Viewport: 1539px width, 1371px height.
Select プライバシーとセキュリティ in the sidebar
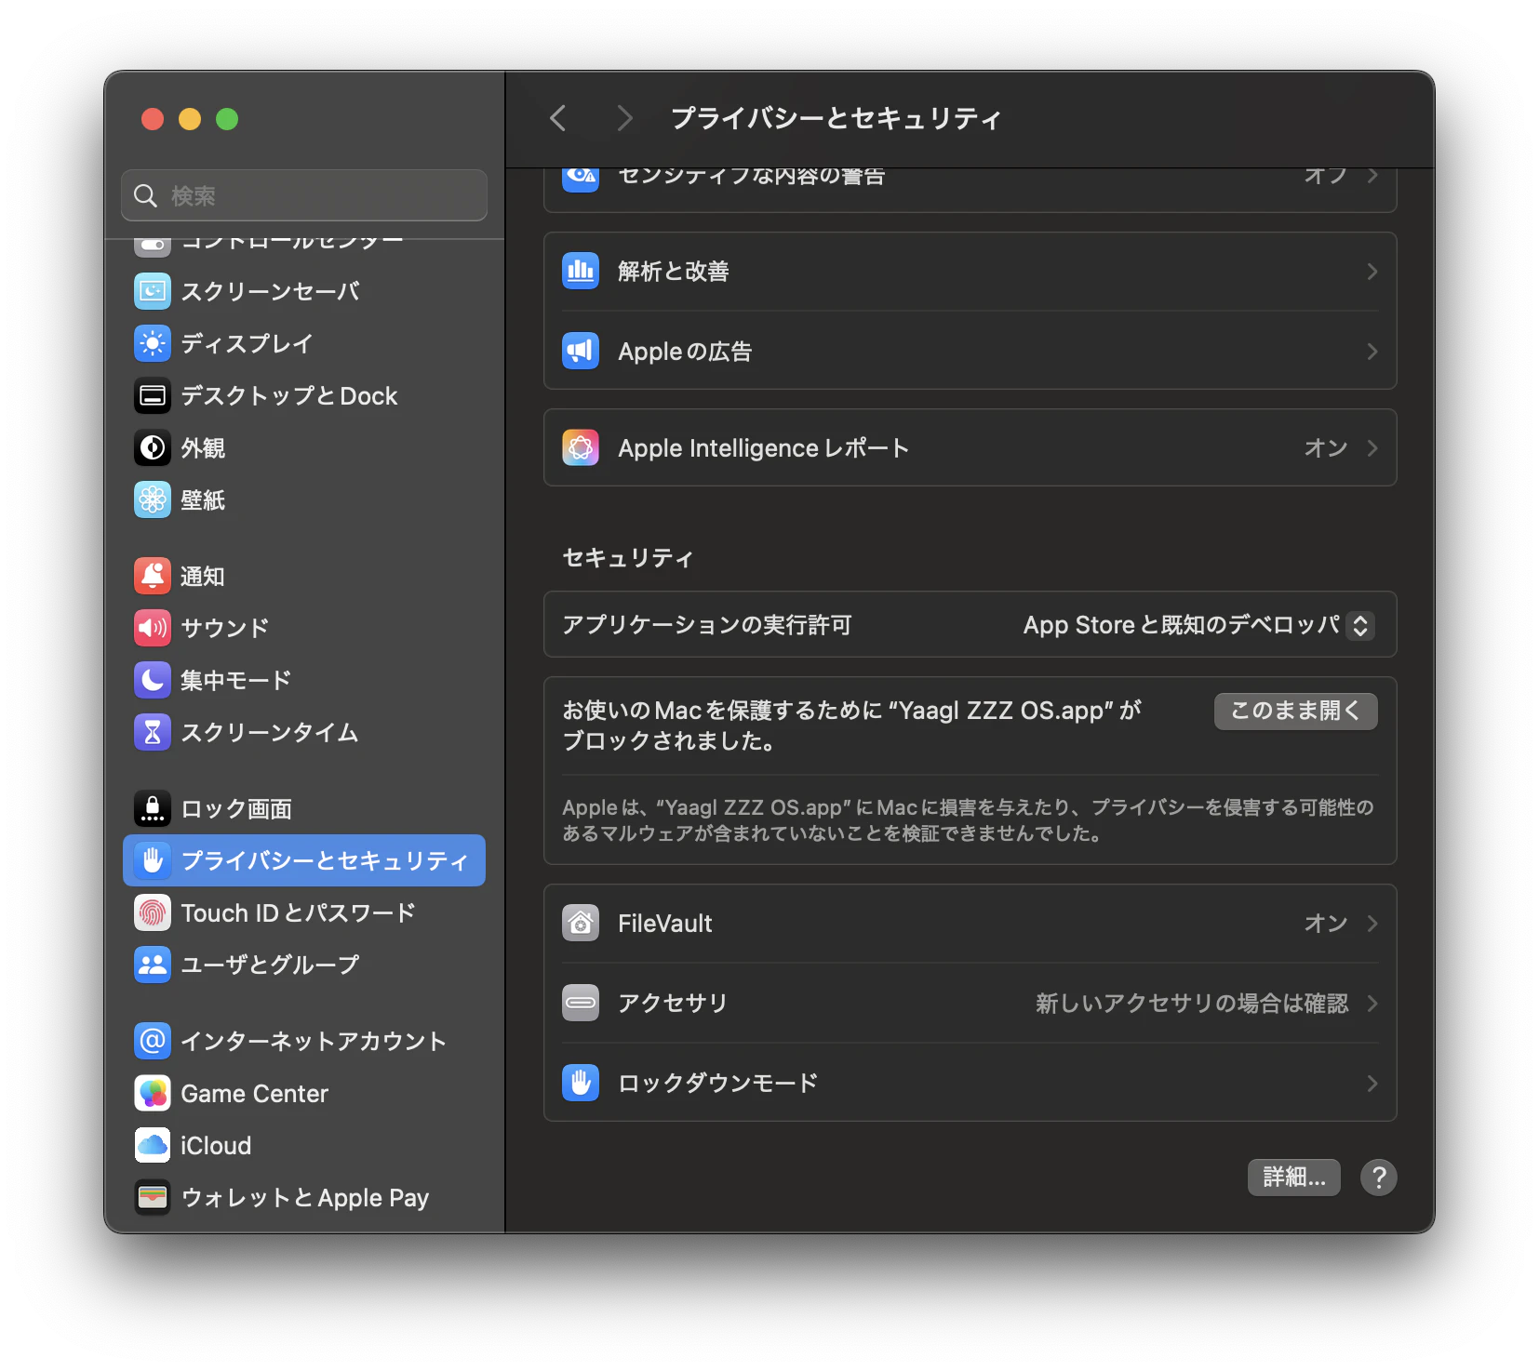point(304,860)
